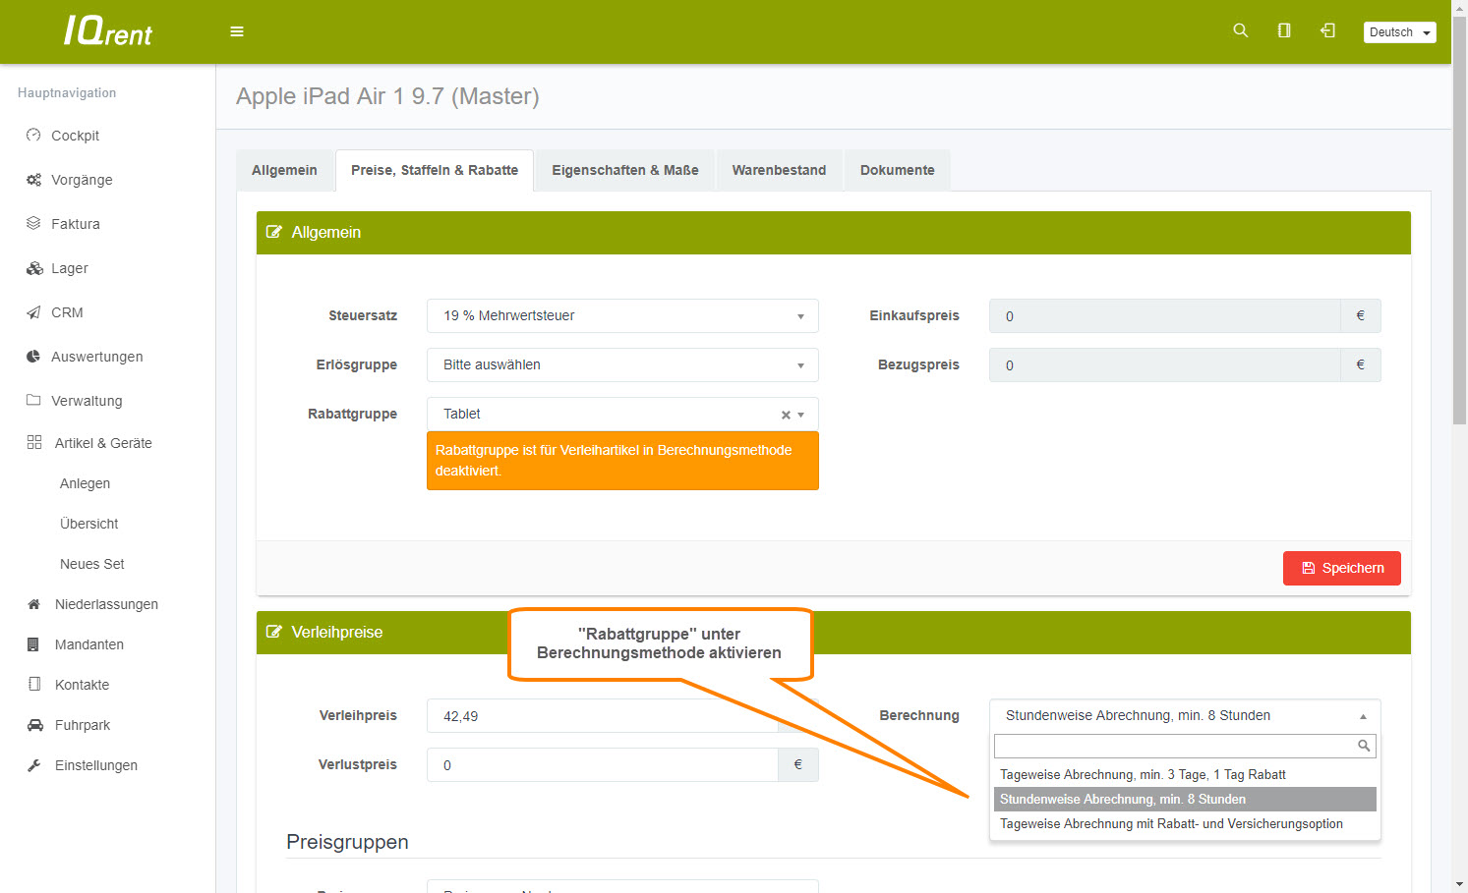Open the Deutsch language dropdown
This screenshot has height=893, width=1468.
tap(1399, 32)
